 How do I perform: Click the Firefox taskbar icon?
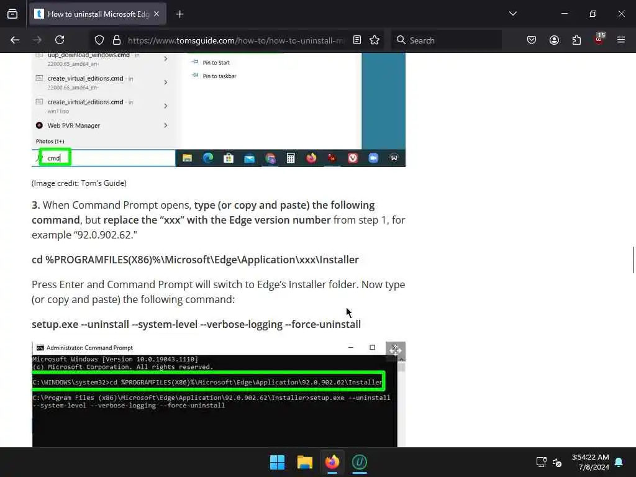click(332, 462)
